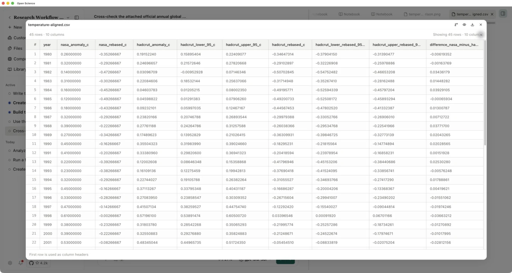
Task: Select the year cell 1998
Action: click(x=48, y=216)
